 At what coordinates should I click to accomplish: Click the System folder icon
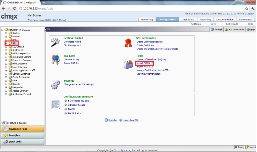click(10, 33)
